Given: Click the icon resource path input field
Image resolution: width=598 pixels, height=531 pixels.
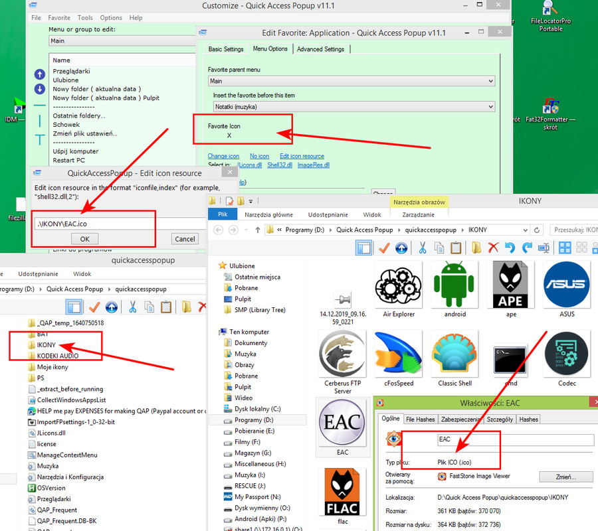Looking at the screenshot, I should click(120, 224).
